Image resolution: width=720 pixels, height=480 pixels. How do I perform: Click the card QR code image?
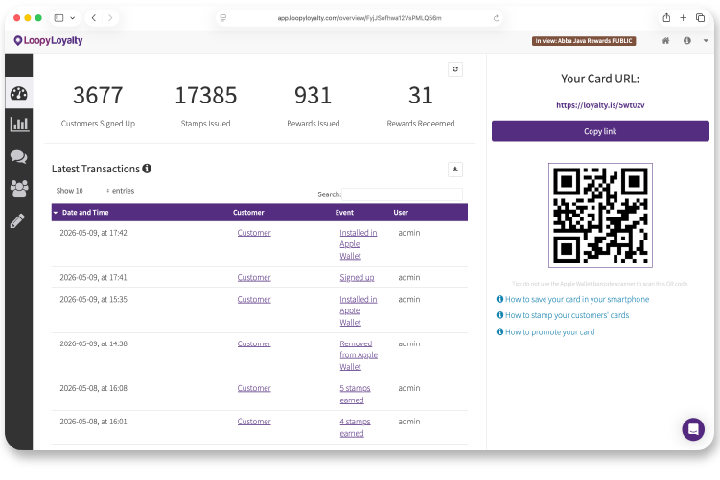600,216
